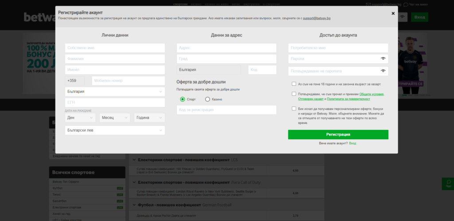Click the Собствено име input field
This screenshot has width=454, height=221.
(115, 48)
